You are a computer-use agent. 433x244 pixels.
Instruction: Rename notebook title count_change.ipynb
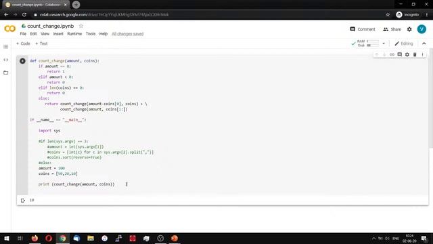[x=51, y=26]
